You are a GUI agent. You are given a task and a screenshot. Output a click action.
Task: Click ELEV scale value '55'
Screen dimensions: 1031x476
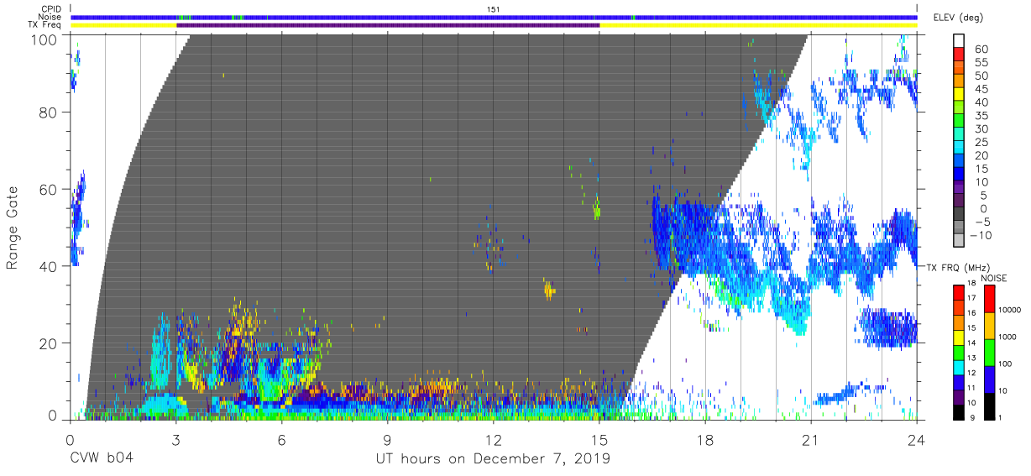(982, 63)
